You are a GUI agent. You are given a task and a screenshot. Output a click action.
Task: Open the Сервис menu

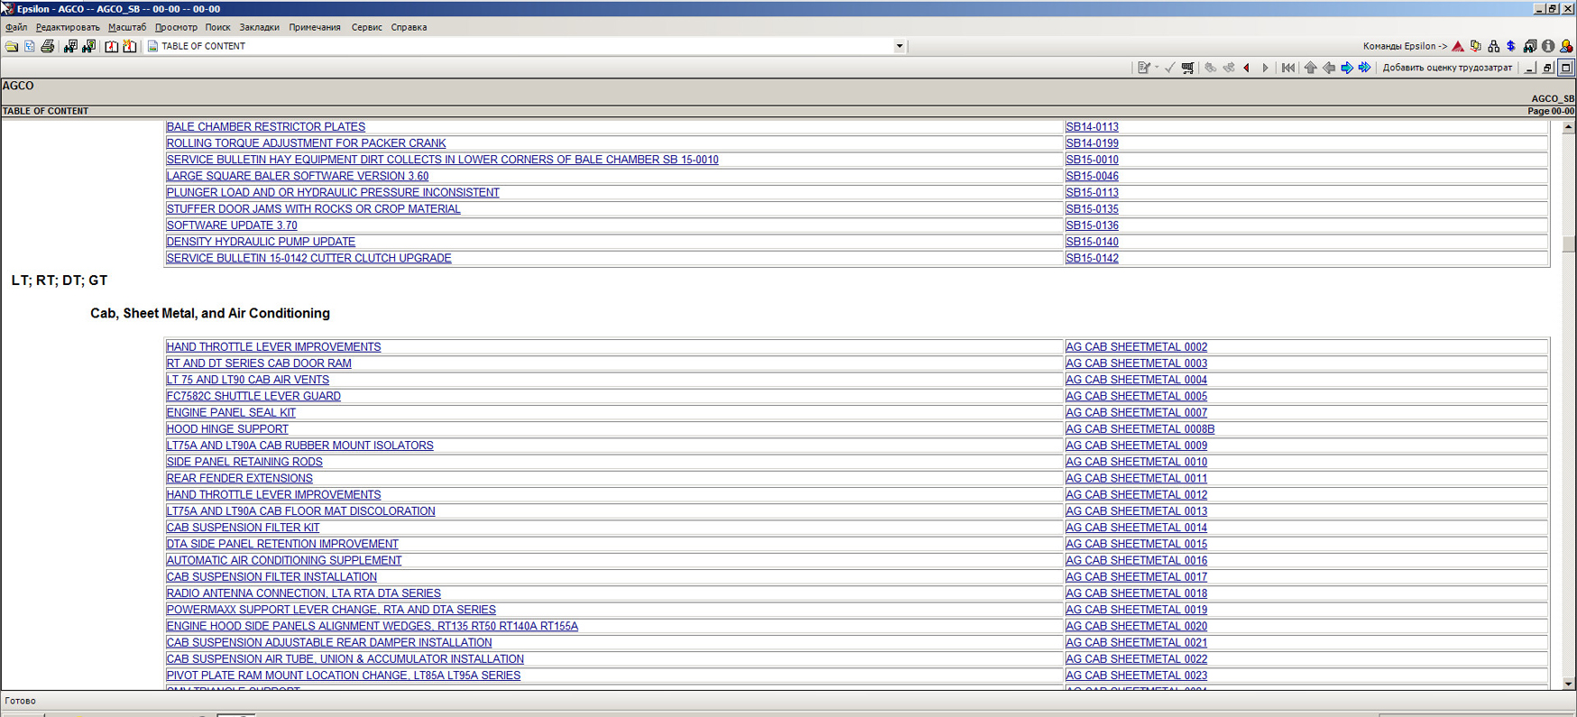pos(366,27)
